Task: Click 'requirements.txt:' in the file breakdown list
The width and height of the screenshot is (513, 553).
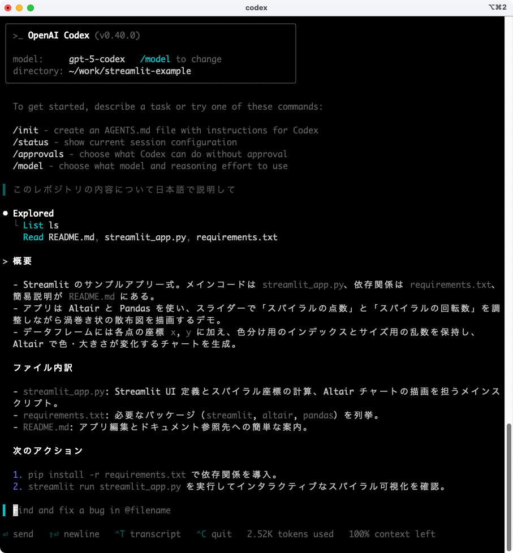Action: (x=66, y=415)
